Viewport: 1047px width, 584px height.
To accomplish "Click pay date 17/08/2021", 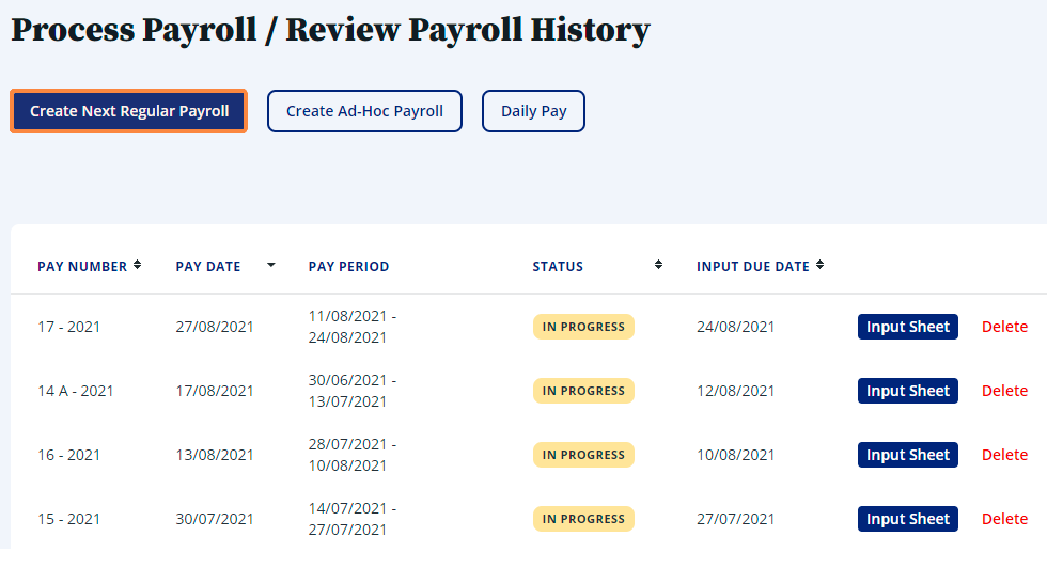I will (x=215, y=391).
